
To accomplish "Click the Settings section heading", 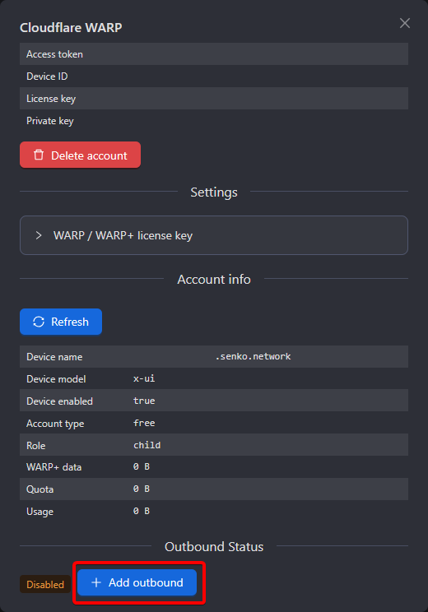I will click(214, 192).
